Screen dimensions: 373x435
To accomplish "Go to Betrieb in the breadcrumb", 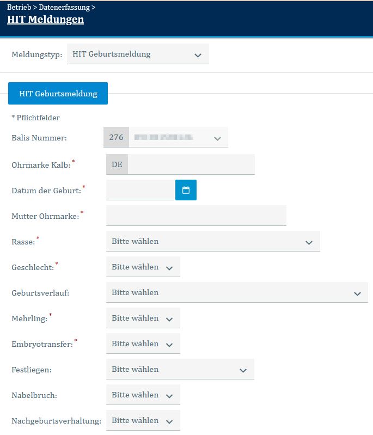I will 19,7.
